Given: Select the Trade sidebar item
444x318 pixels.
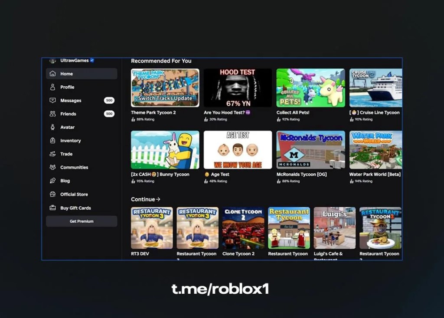Looking at the screenshot, I should [82, 154].
